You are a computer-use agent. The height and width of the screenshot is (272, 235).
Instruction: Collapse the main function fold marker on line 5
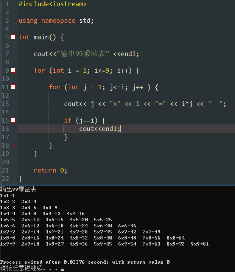coord(13,37)
